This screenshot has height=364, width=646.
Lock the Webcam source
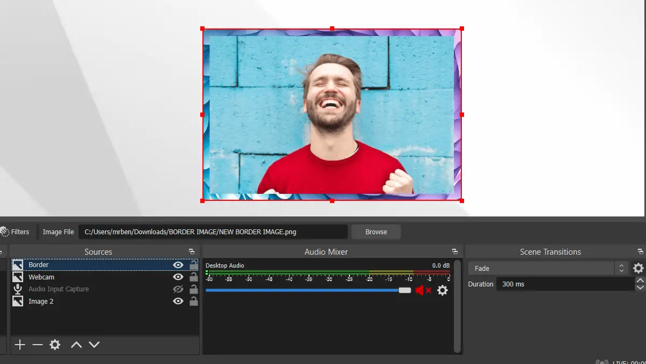coord(194,277)
